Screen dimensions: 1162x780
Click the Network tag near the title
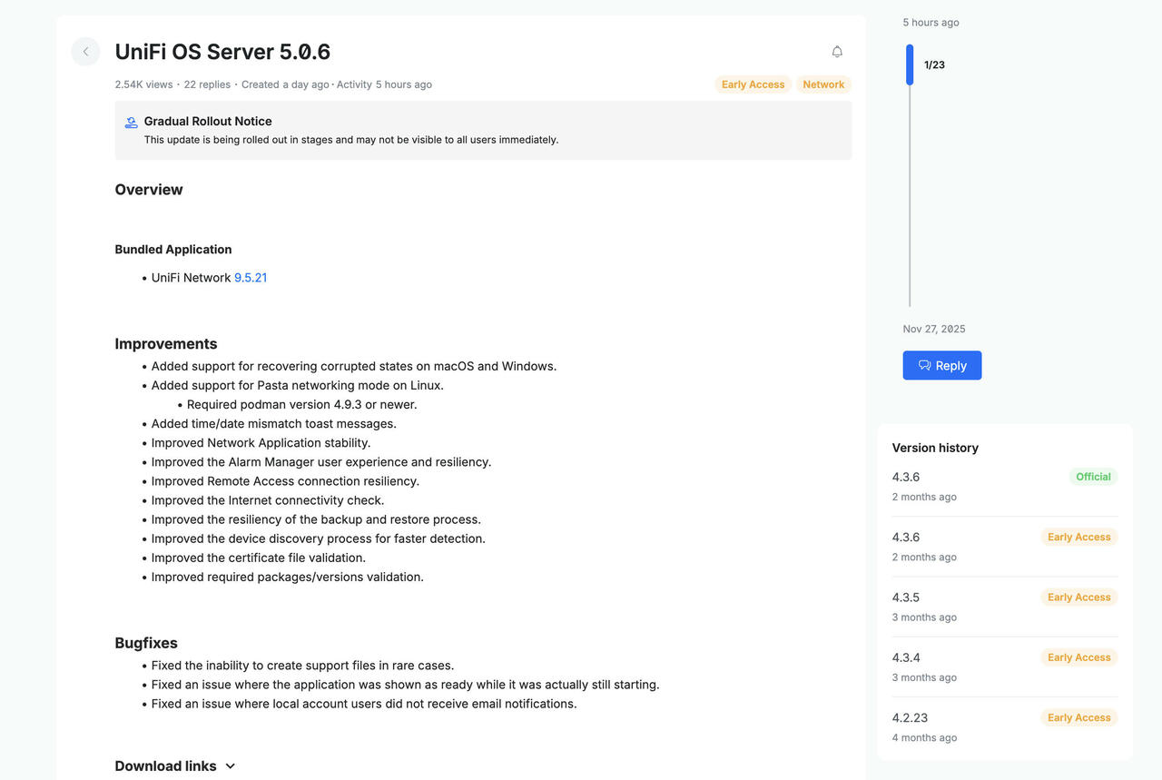[822, 84]
